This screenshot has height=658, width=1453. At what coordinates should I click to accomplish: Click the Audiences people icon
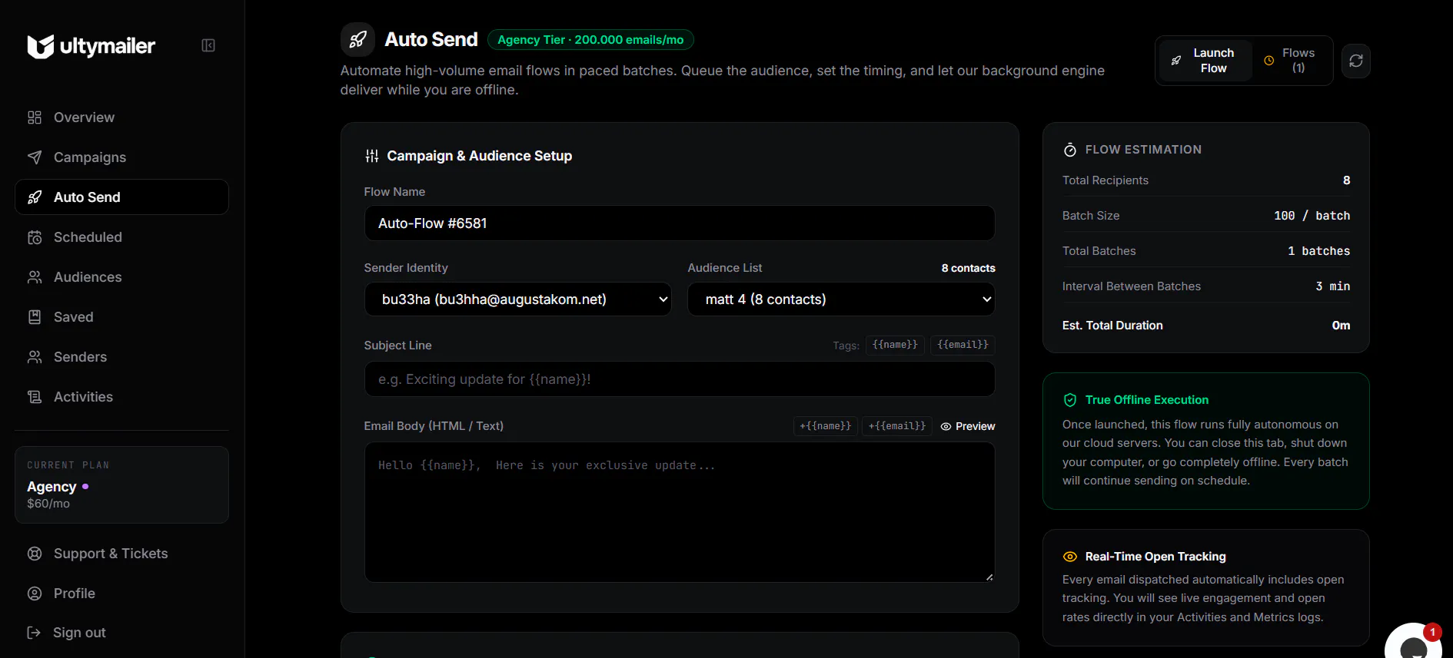coord(35,277)
